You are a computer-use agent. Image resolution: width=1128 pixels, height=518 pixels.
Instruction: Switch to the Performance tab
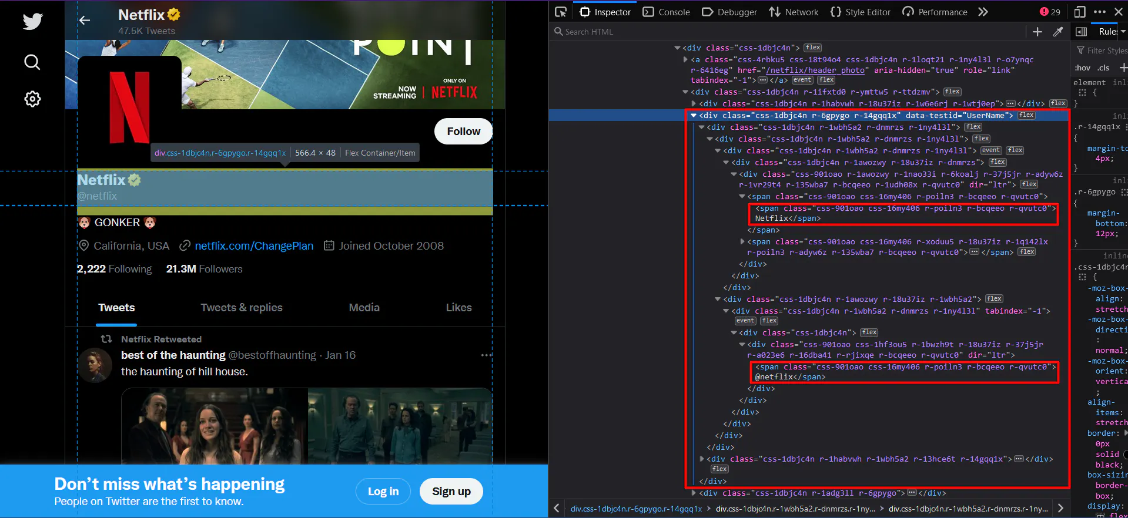tap(935, 12)
